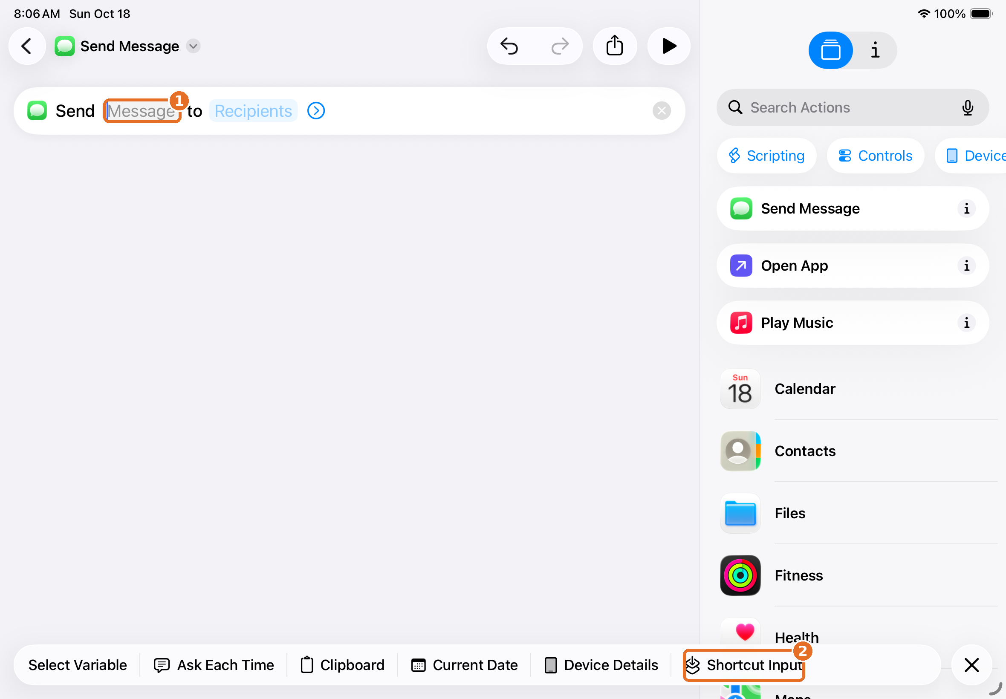Select the Controls category chip
This screenshot has width=1006, height=699.
[876, 156]
